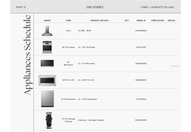
Task: Click the range hood product image
Action: tap(47, 31)
